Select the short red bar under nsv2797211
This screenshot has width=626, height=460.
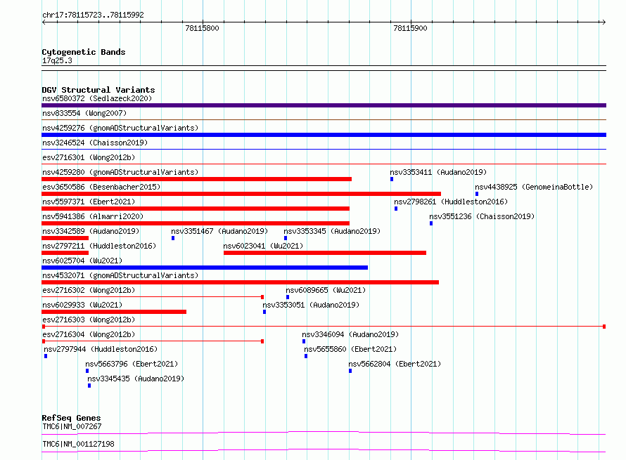point(65,253)
